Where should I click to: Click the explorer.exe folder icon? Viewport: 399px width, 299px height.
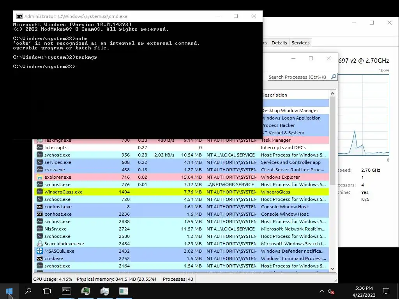[39, 177]
